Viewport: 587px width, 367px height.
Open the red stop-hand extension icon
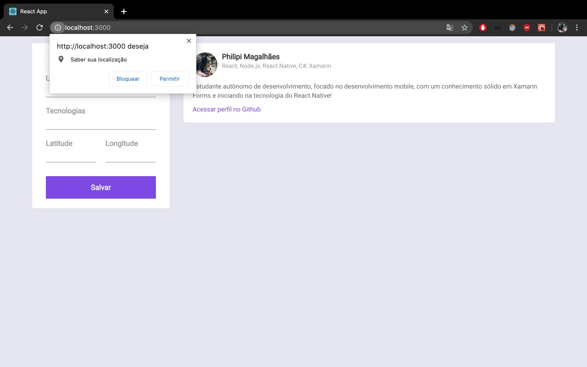[x=483, y=28]
